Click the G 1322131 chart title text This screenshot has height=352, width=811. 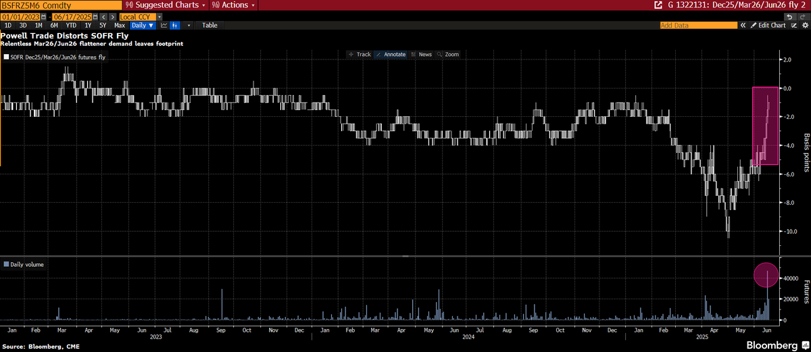(x=735, y=5)
